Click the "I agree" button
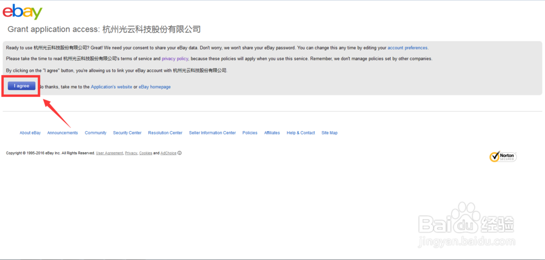The height and width of the screenshot is (260, 545). pos(22,86)
